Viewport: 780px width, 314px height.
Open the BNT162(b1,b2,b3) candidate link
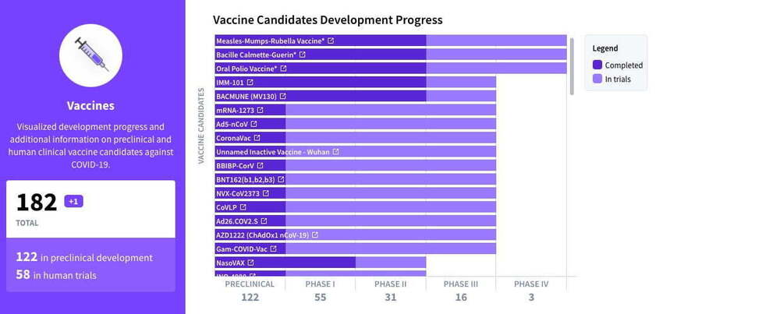245,179
